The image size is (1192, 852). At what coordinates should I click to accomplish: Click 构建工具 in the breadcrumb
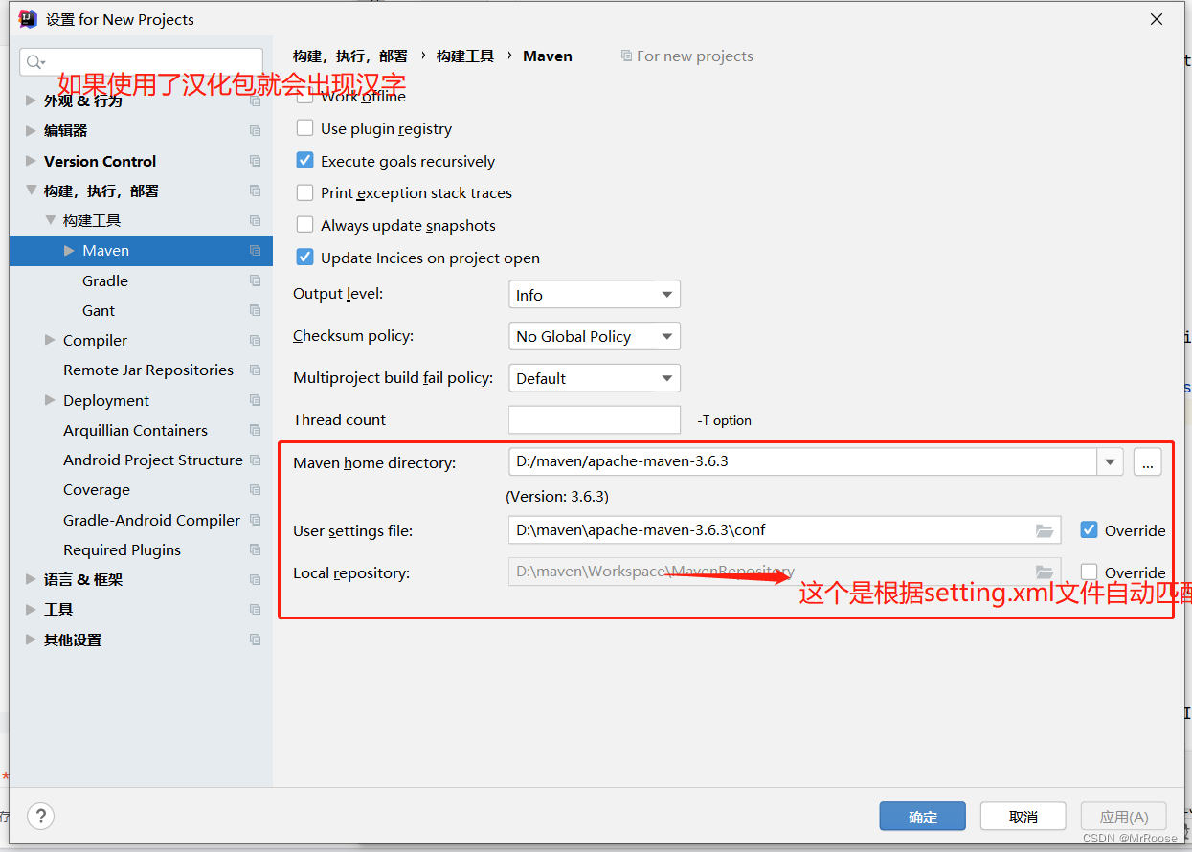tap(465, 56)
